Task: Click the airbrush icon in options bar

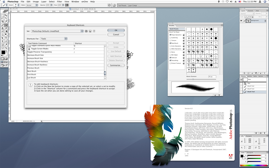Action: click(x=67, y=5)
